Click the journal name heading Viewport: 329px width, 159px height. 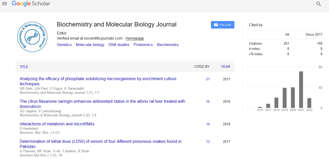[x=117, y=25]
